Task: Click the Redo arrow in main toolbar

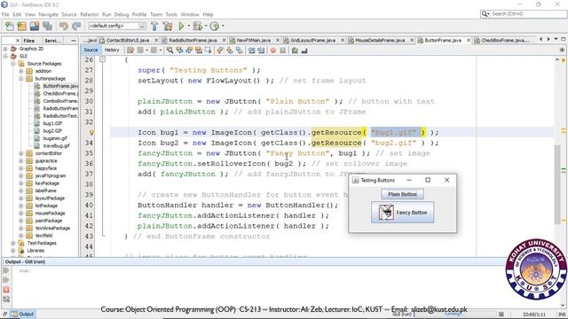Action: (76, 26)
